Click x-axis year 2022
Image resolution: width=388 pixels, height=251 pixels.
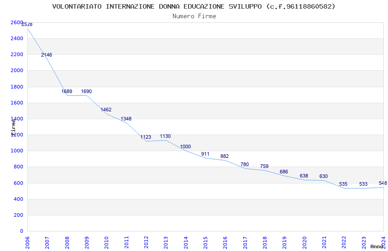point(344,243)
